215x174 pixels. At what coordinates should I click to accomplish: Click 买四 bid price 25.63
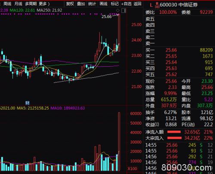pos(171,68)
